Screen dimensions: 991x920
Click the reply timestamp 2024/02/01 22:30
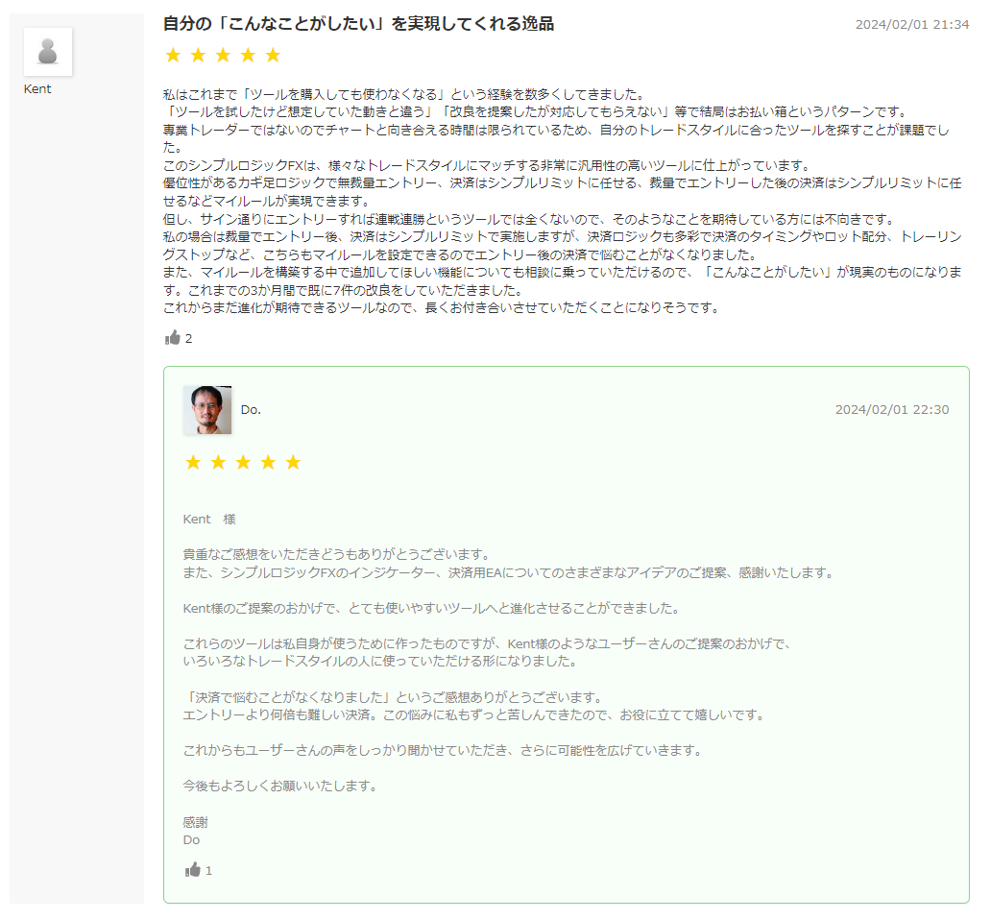[892, 409]
